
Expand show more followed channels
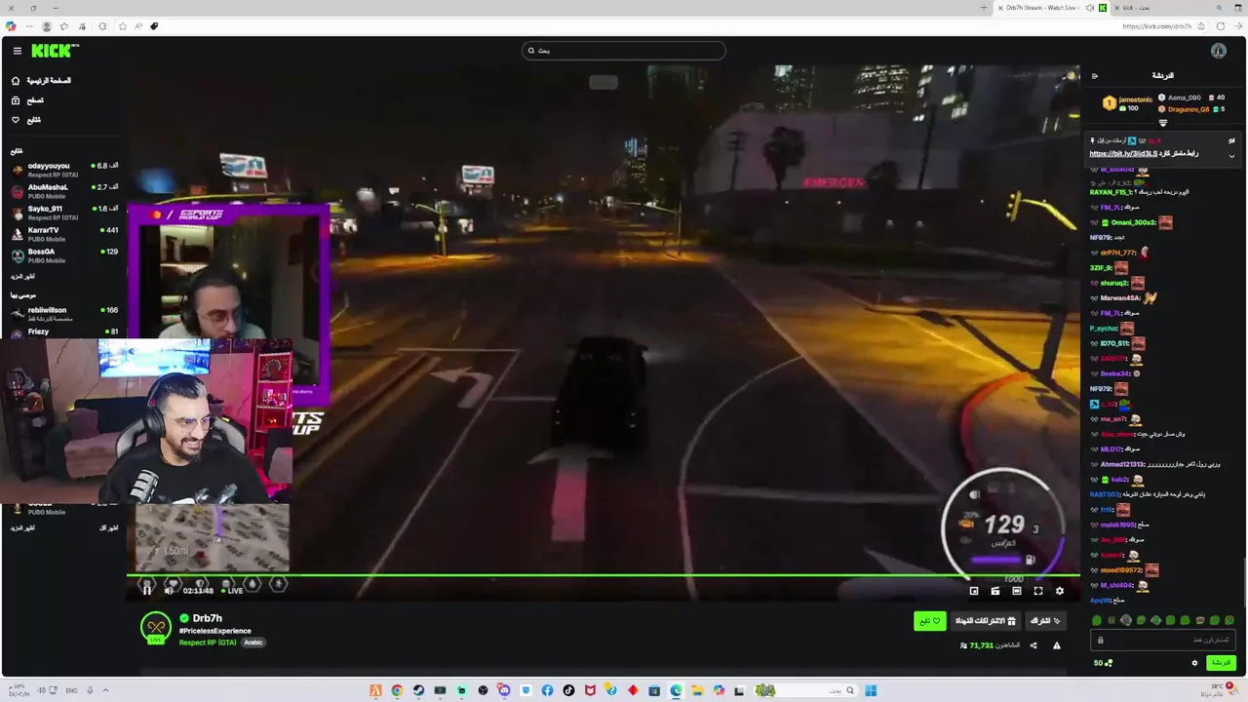[22, 277]
